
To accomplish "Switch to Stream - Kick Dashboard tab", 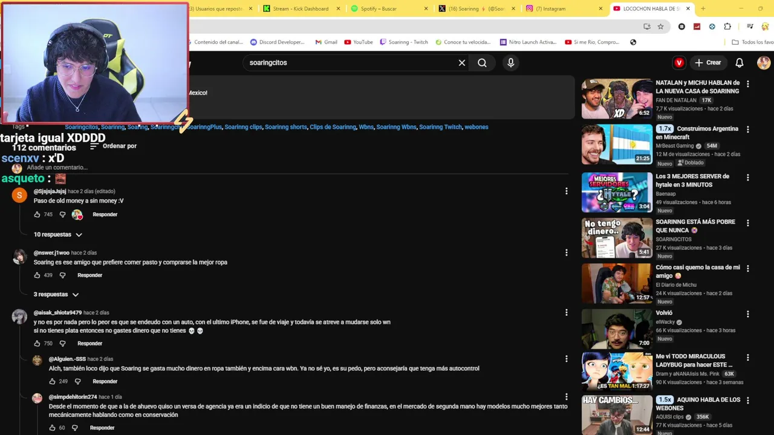I will click(301, 8).
